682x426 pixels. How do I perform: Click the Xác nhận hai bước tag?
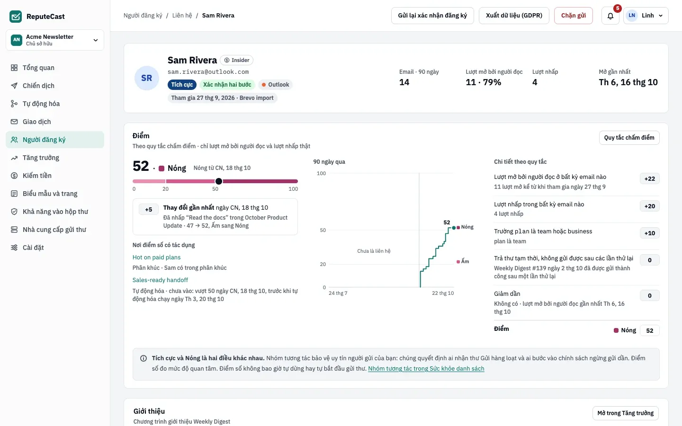click(x=227, y=85)
